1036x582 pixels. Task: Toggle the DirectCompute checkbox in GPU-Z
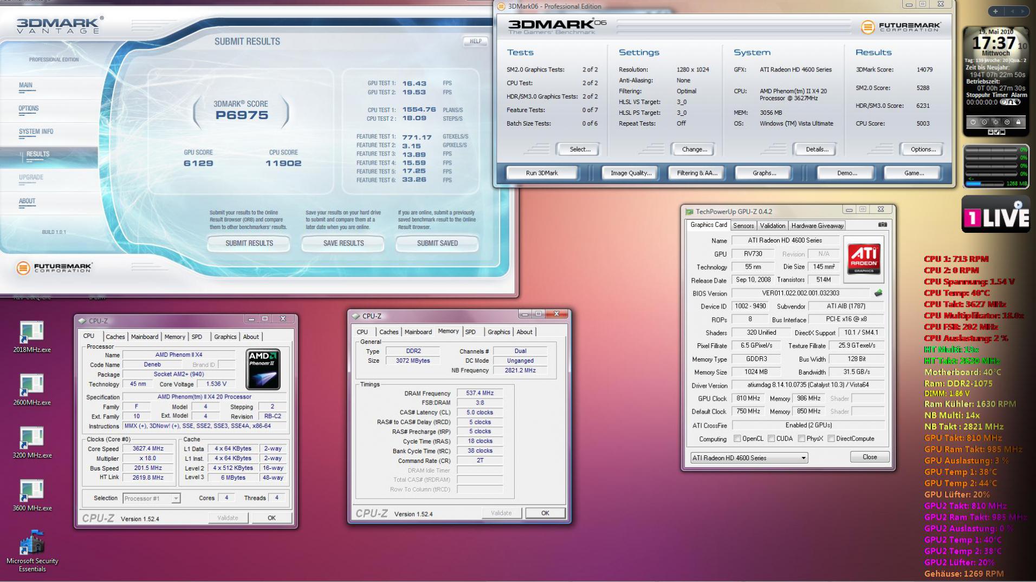point(831,439)
